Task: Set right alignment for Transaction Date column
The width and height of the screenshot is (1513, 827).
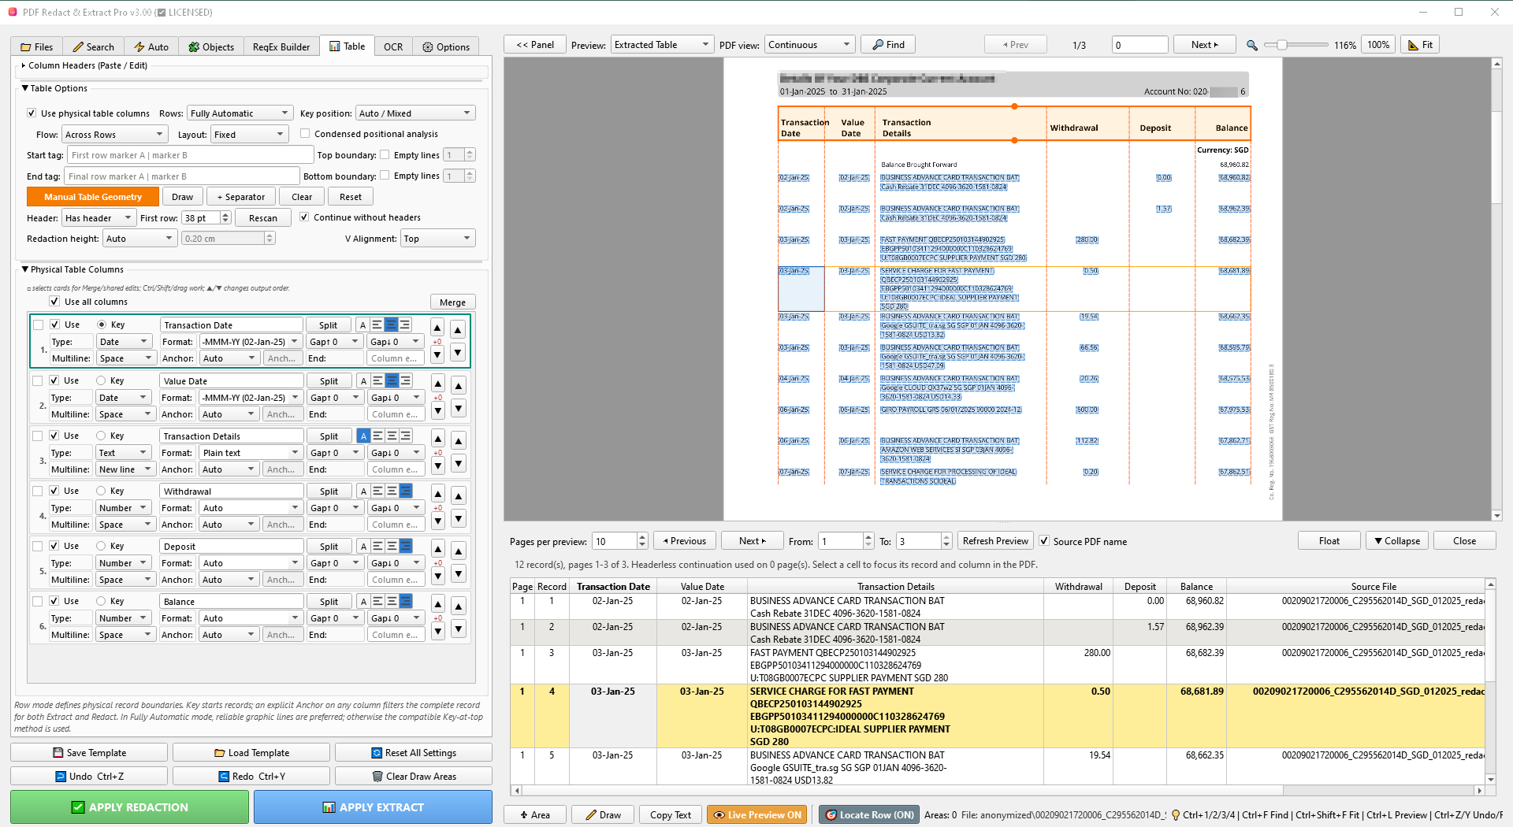Action: coord(405,324)
